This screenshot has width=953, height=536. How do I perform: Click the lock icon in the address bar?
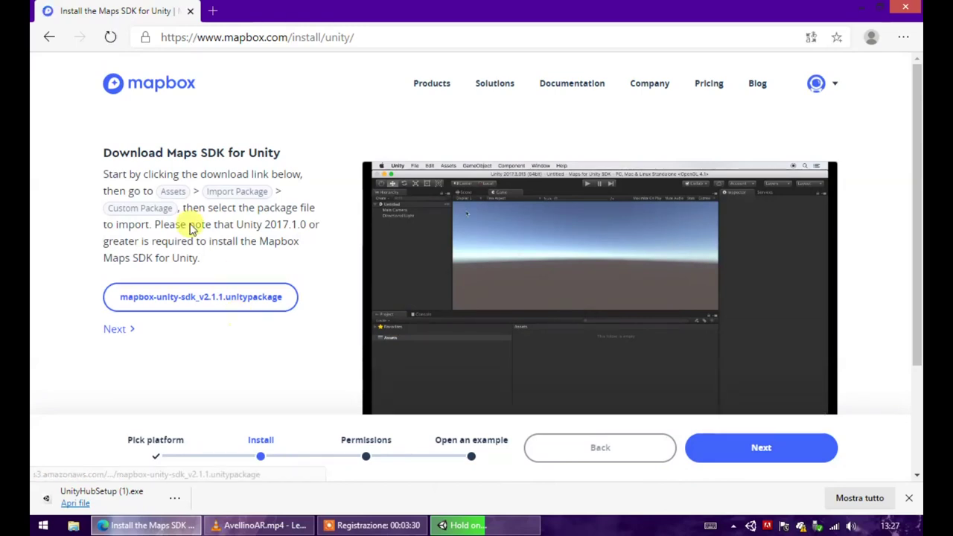[145, 37]
